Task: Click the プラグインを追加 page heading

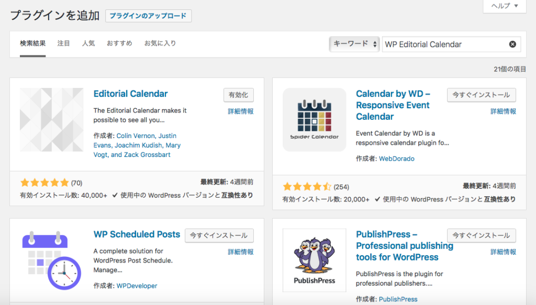Action: tap(55, 16)
